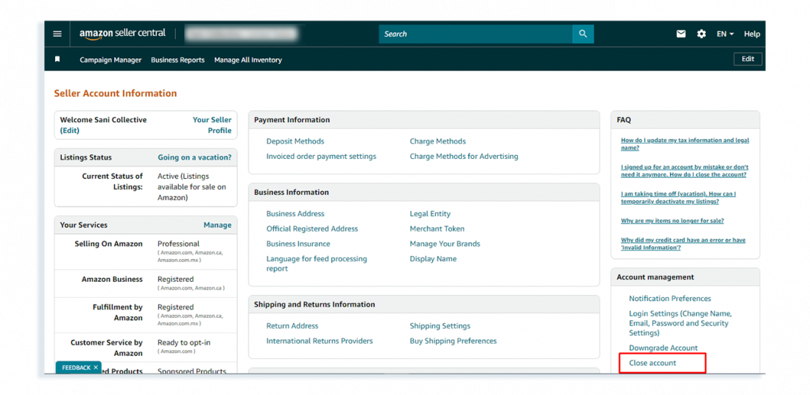The image size is (810, 395).
Task: Open Login Settings link
Action: (680, 323)
